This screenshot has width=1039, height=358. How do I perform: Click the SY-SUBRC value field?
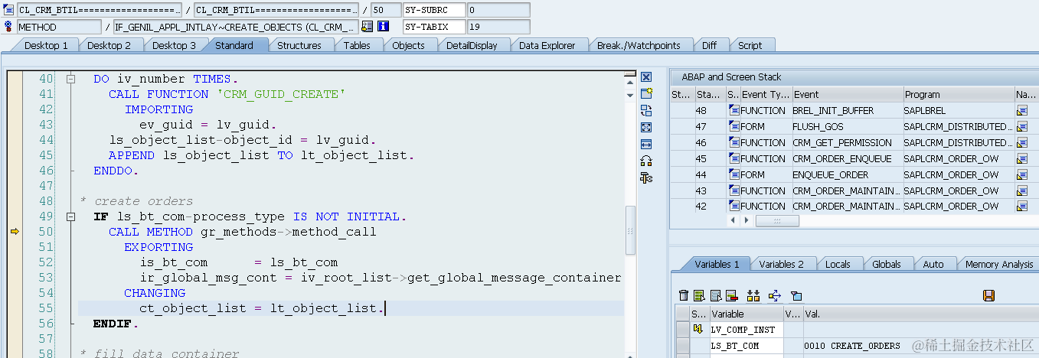[x=498, y=10]
